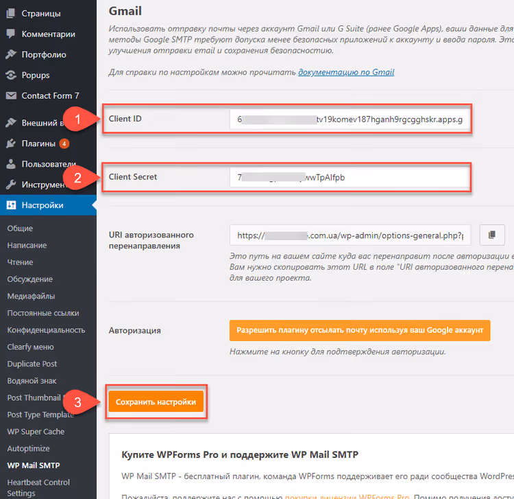Click Сохранить настройки button
Viewport: 514px width, 499px height.
[156, 402]
